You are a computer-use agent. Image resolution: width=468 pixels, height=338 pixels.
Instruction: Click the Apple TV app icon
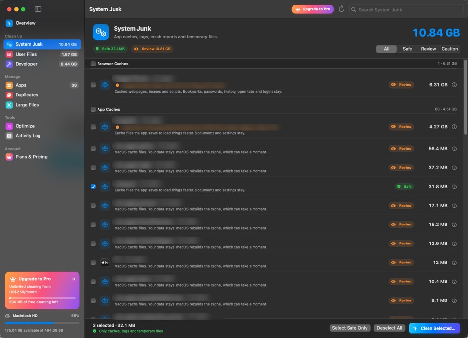tap(105, 263)
